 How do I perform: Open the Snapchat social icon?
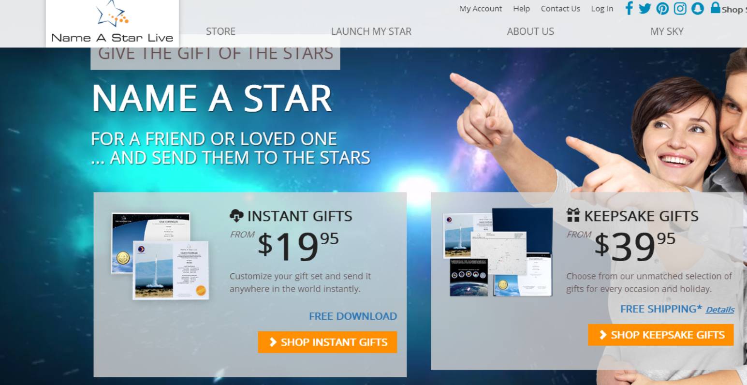tap(698, 9)
